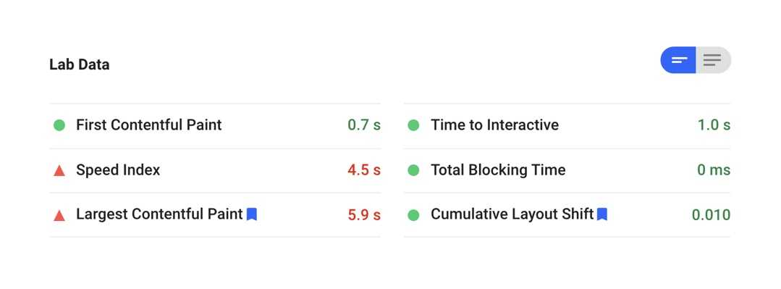The image size is (781, 289).
Task: Click the 0.010 layout shift value
Action: 712,215
